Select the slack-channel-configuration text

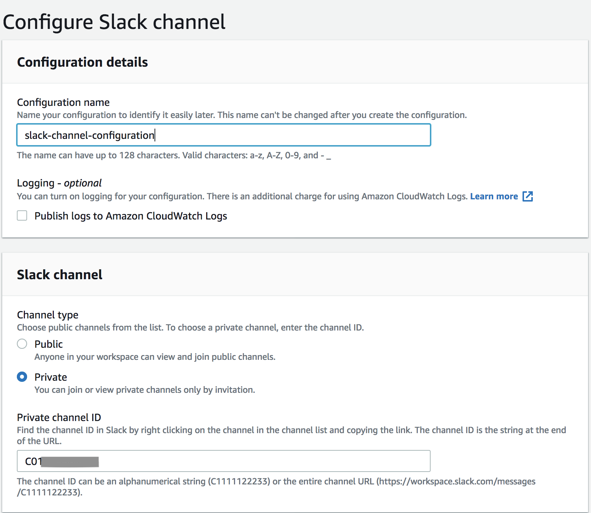[x=89, y=135]
